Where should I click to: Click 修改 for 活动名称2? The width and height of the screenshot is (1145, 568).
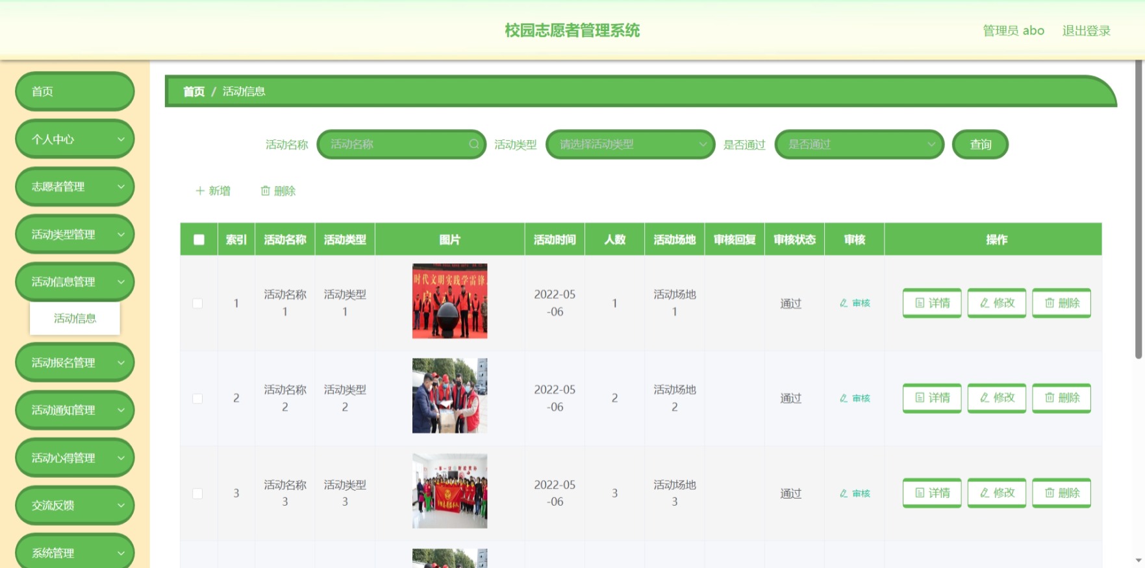pyautogui.click(x=997, y=398)
